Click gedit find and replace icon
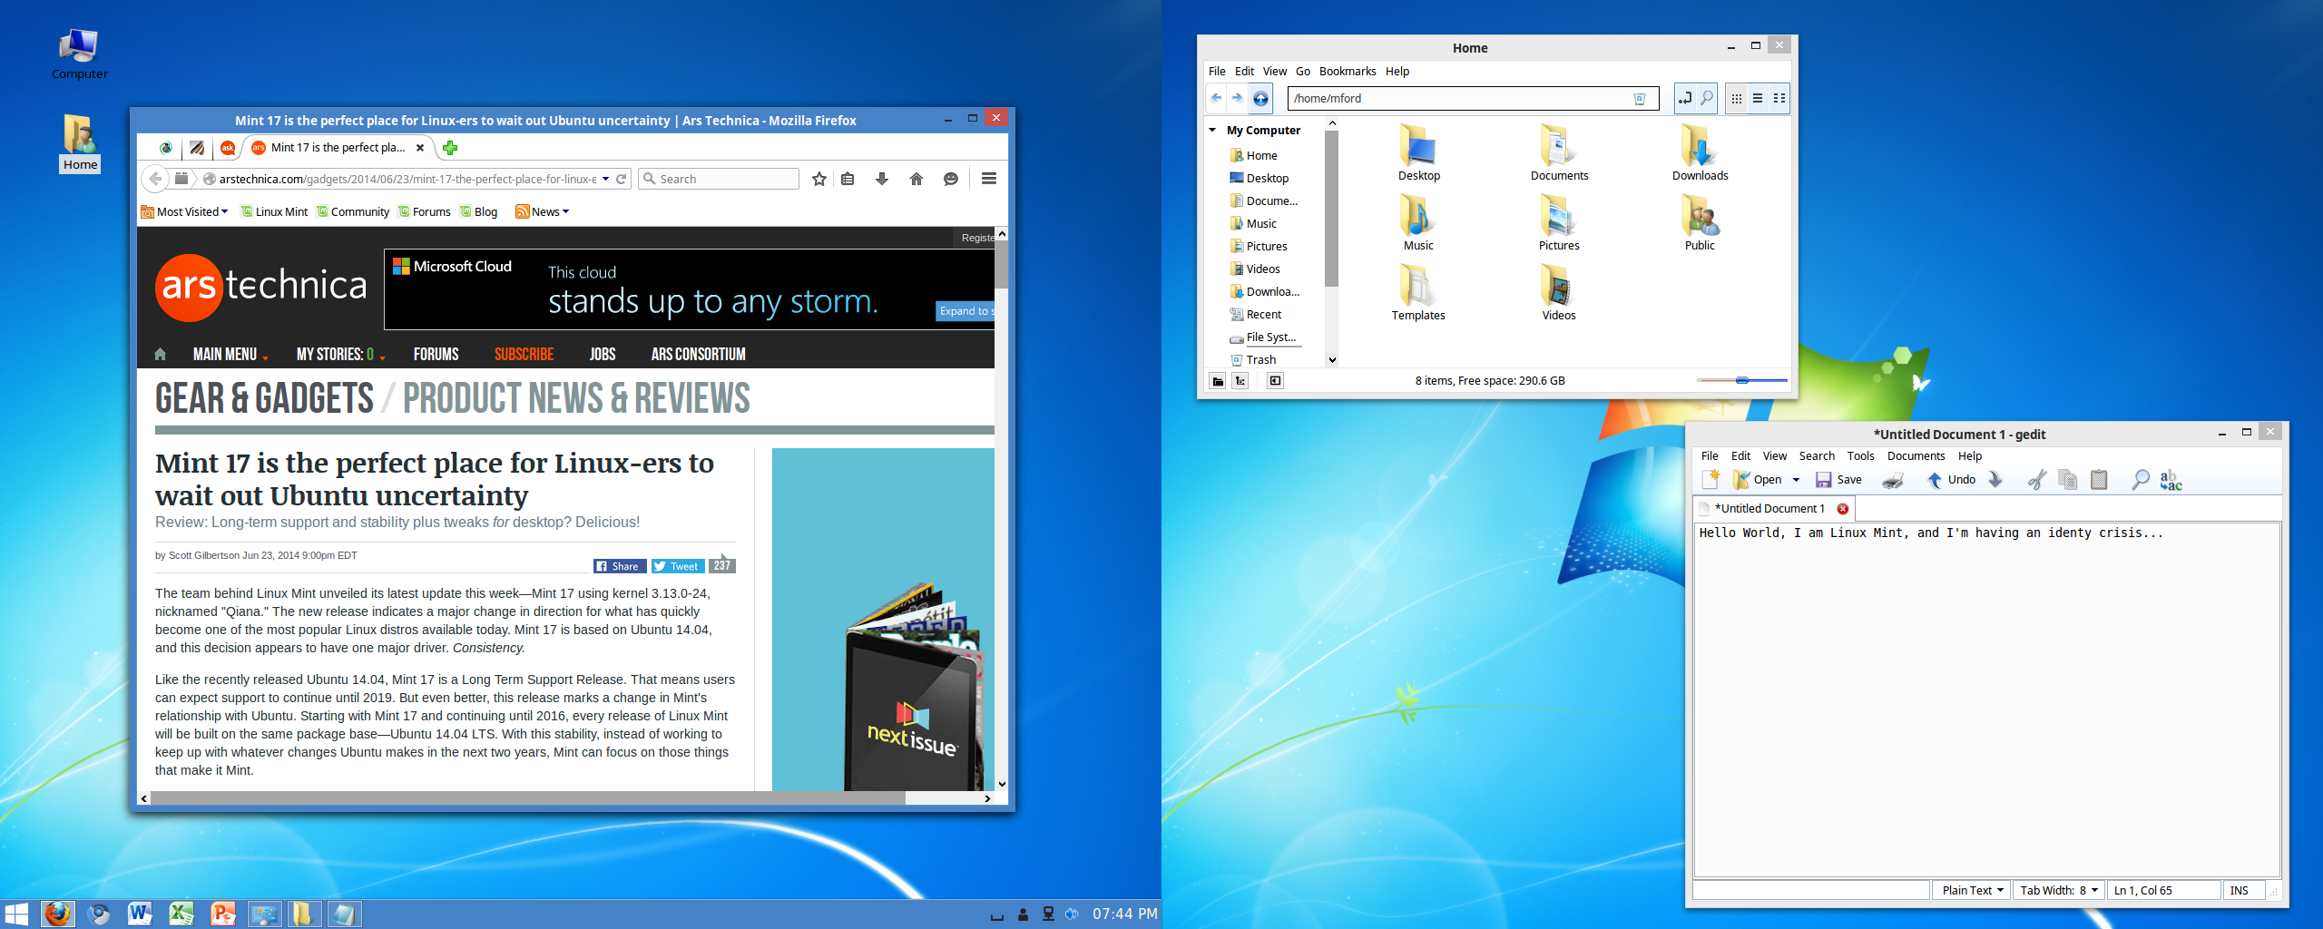This screenshot has width=2323, height=929. coord(2171,480)
